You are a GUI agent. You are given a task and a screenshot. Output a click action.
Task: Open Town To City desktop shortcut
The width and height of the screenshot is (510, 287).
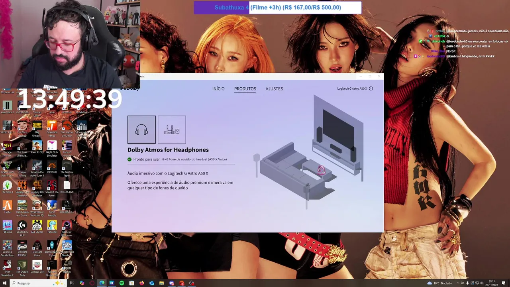tap(37, 147)
